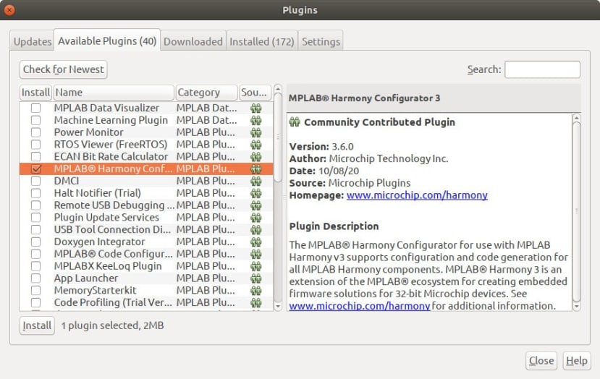Screen dimensions: 600x379
Task: Tick the MemoryStarterkit checkbox
Action: point(35,291)
